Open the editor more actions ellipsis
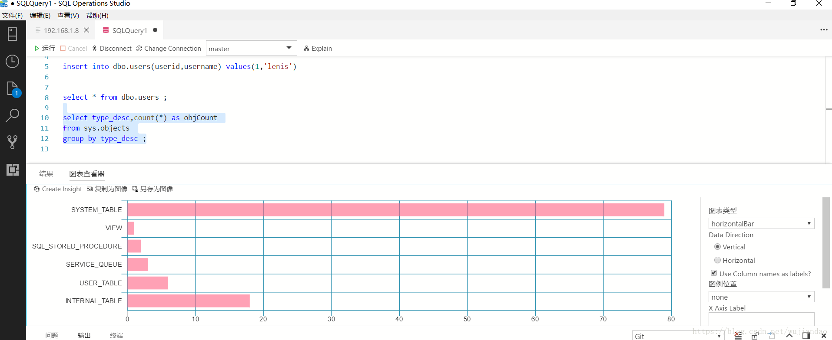The width and height of the screenshot is (832, 340). tap(824, 30)
